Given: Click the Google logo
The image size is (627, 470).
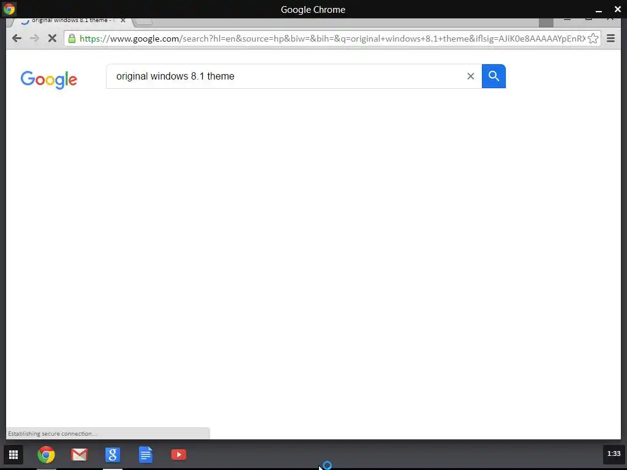Looking at the screenshot, I should click(x=49, y=80).
